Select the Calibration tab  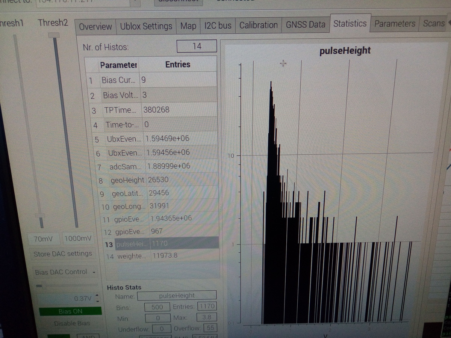pos(258,25)
